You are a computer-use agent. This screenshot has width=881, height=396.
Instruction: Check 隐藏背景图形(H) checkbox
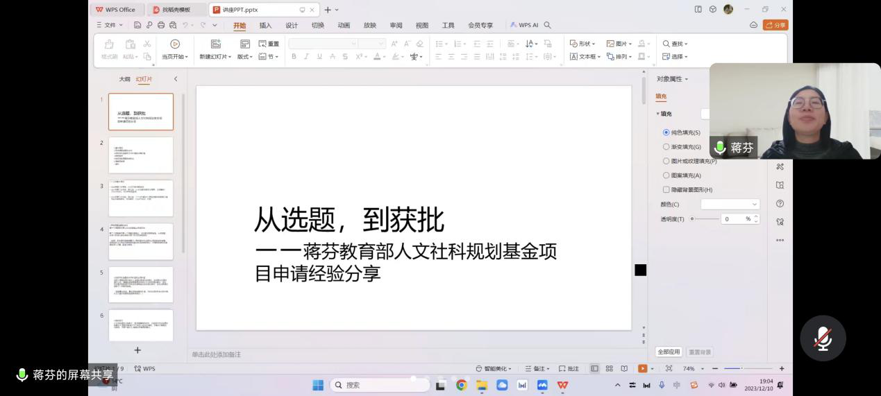666,189
